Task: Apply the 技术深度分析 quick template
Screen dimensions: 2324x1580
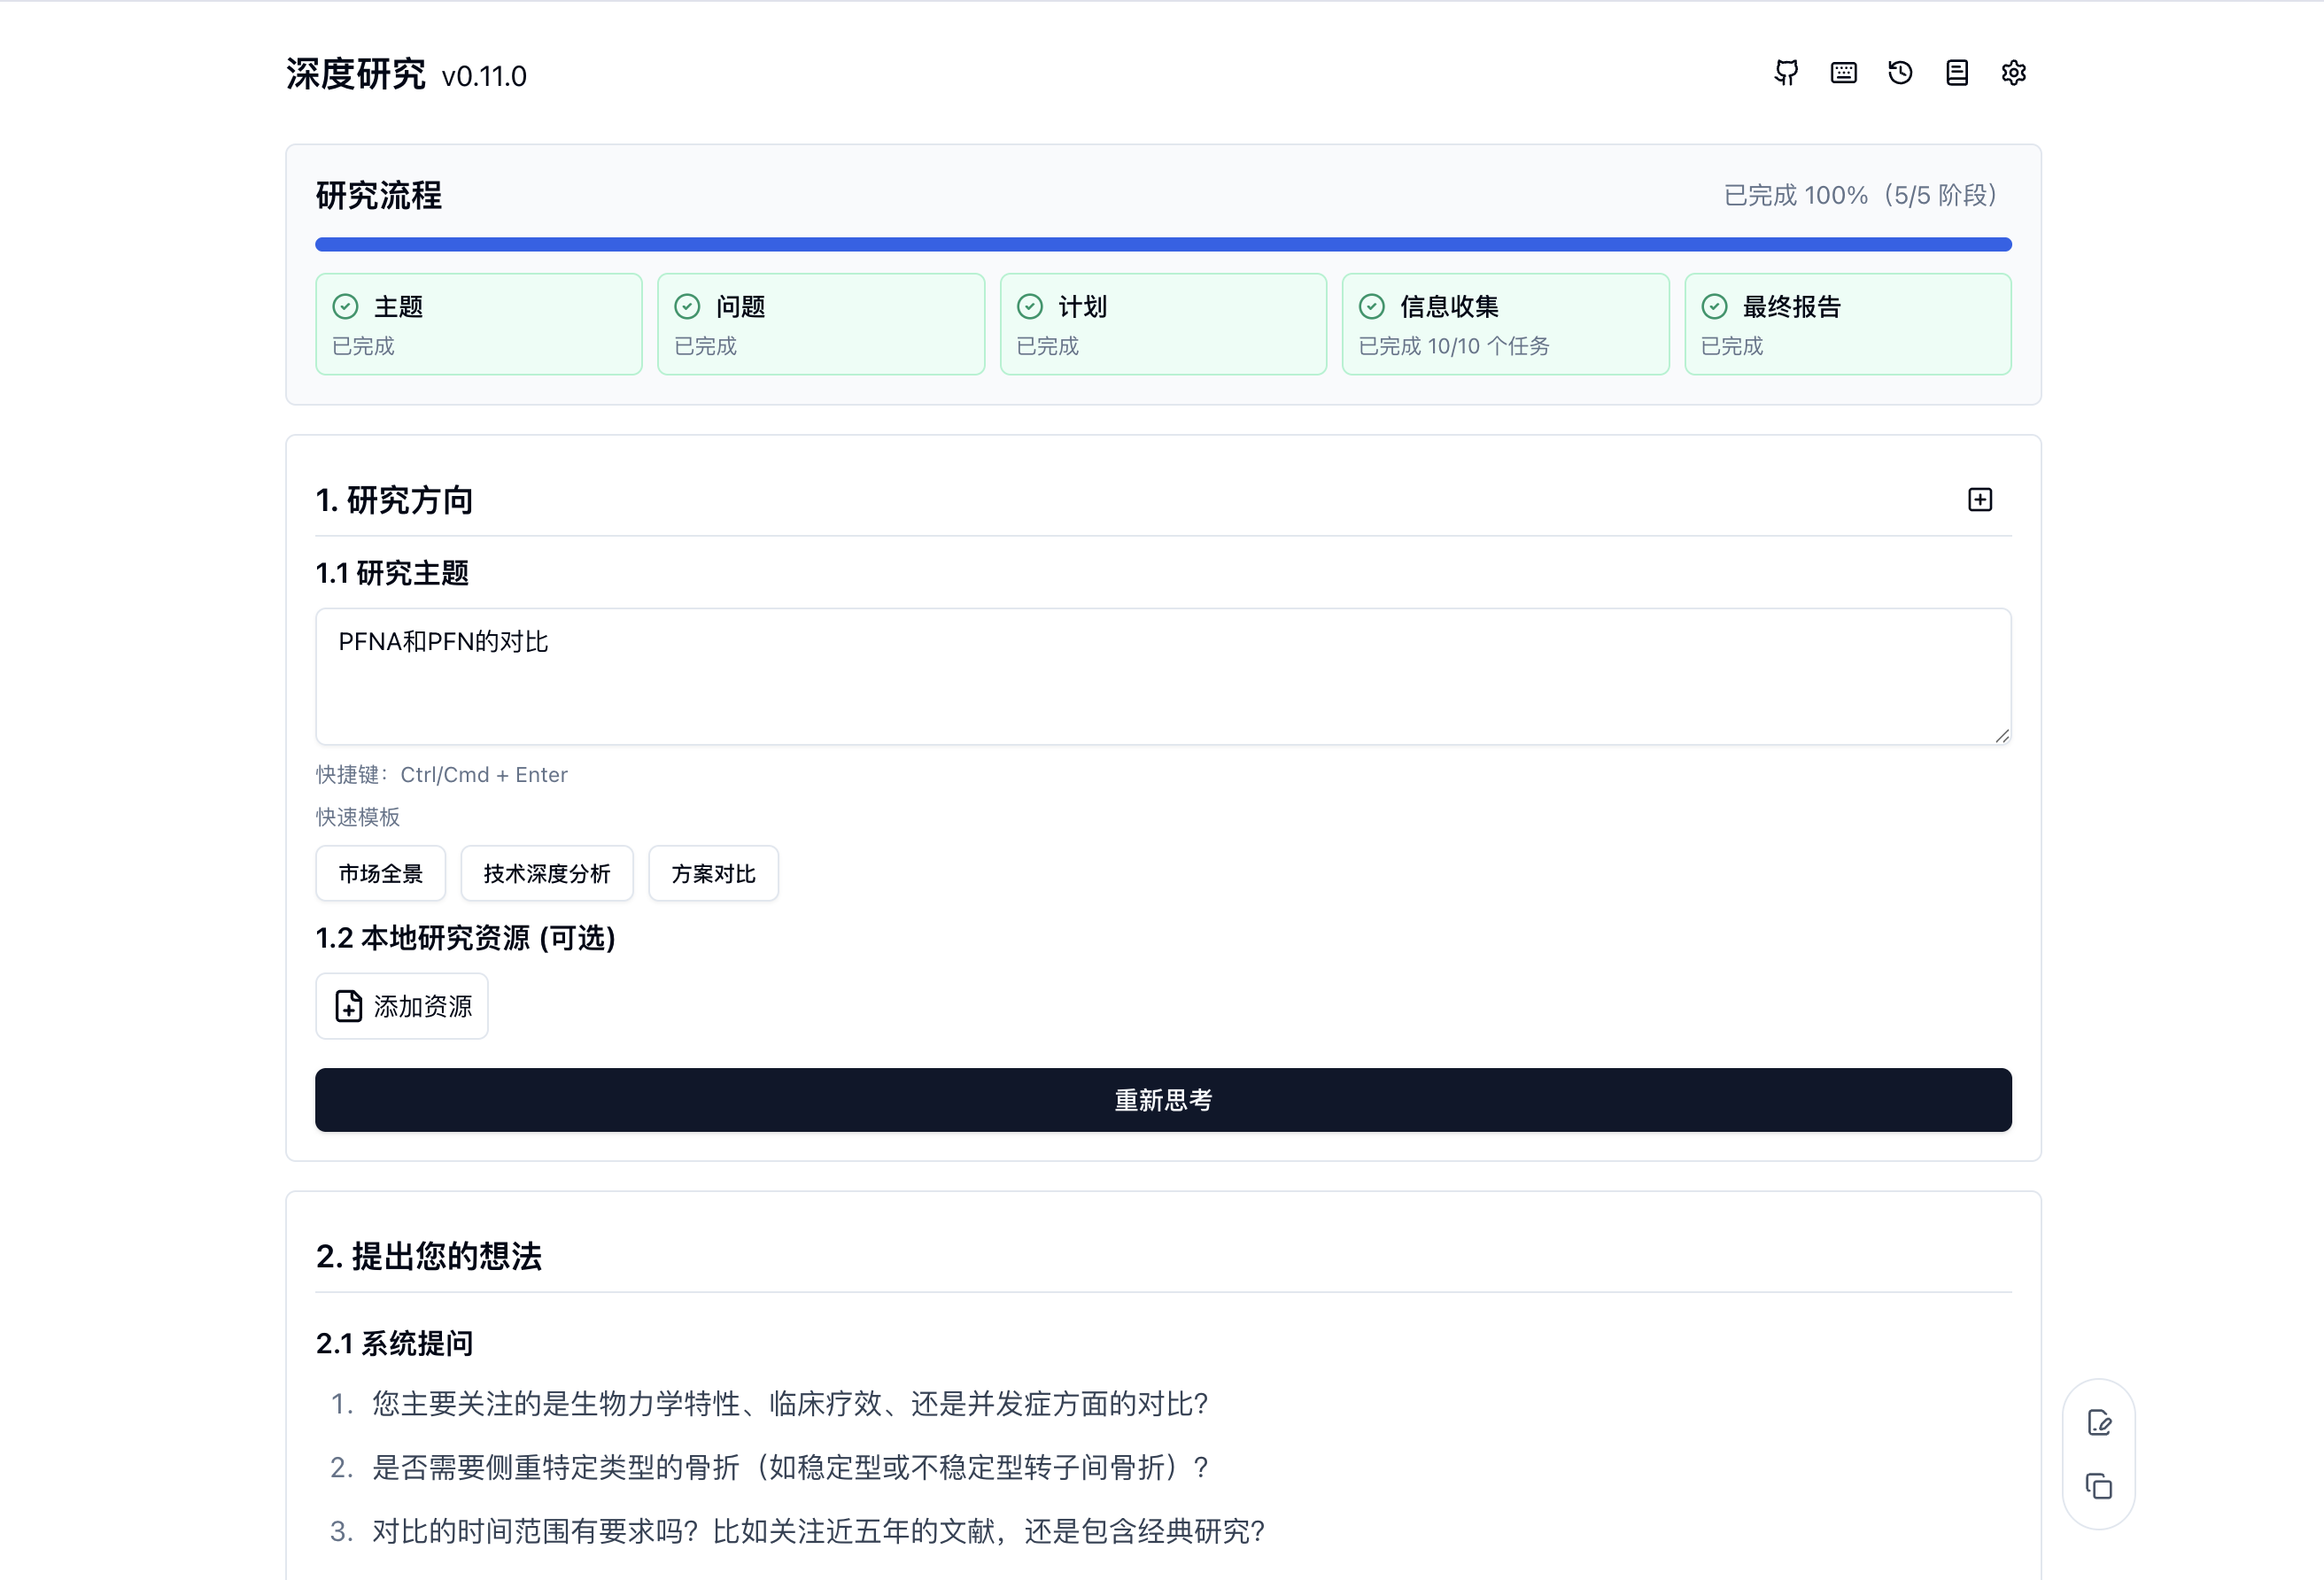Action: pyautogui.click(x=547, y=873)
